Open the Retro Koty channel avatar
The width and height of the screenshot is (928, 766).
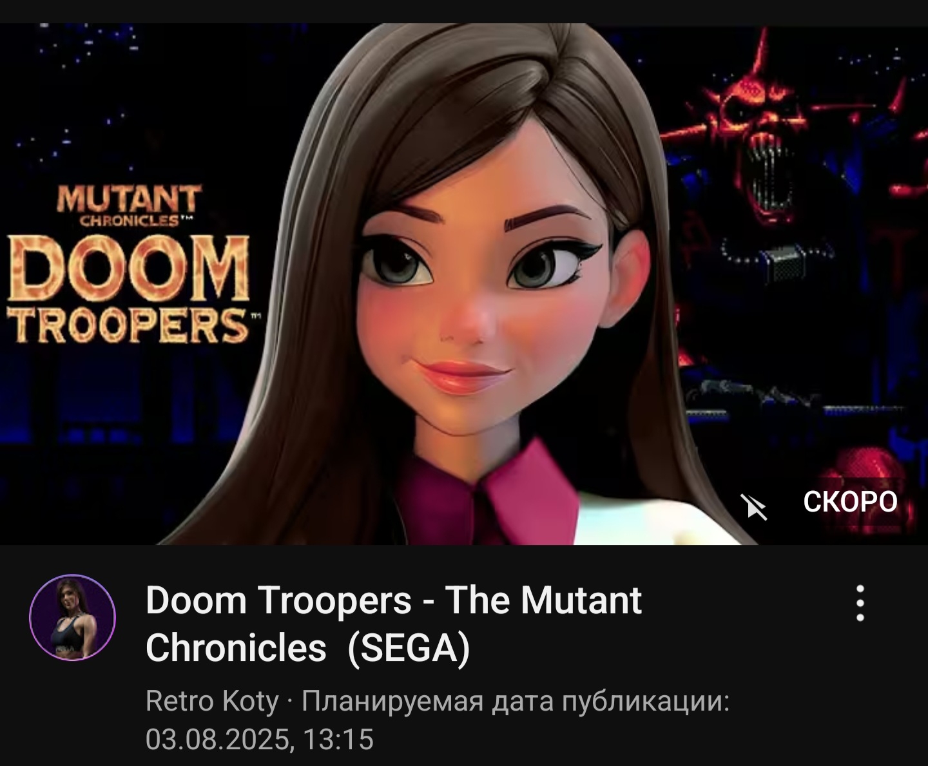[72, 617]
